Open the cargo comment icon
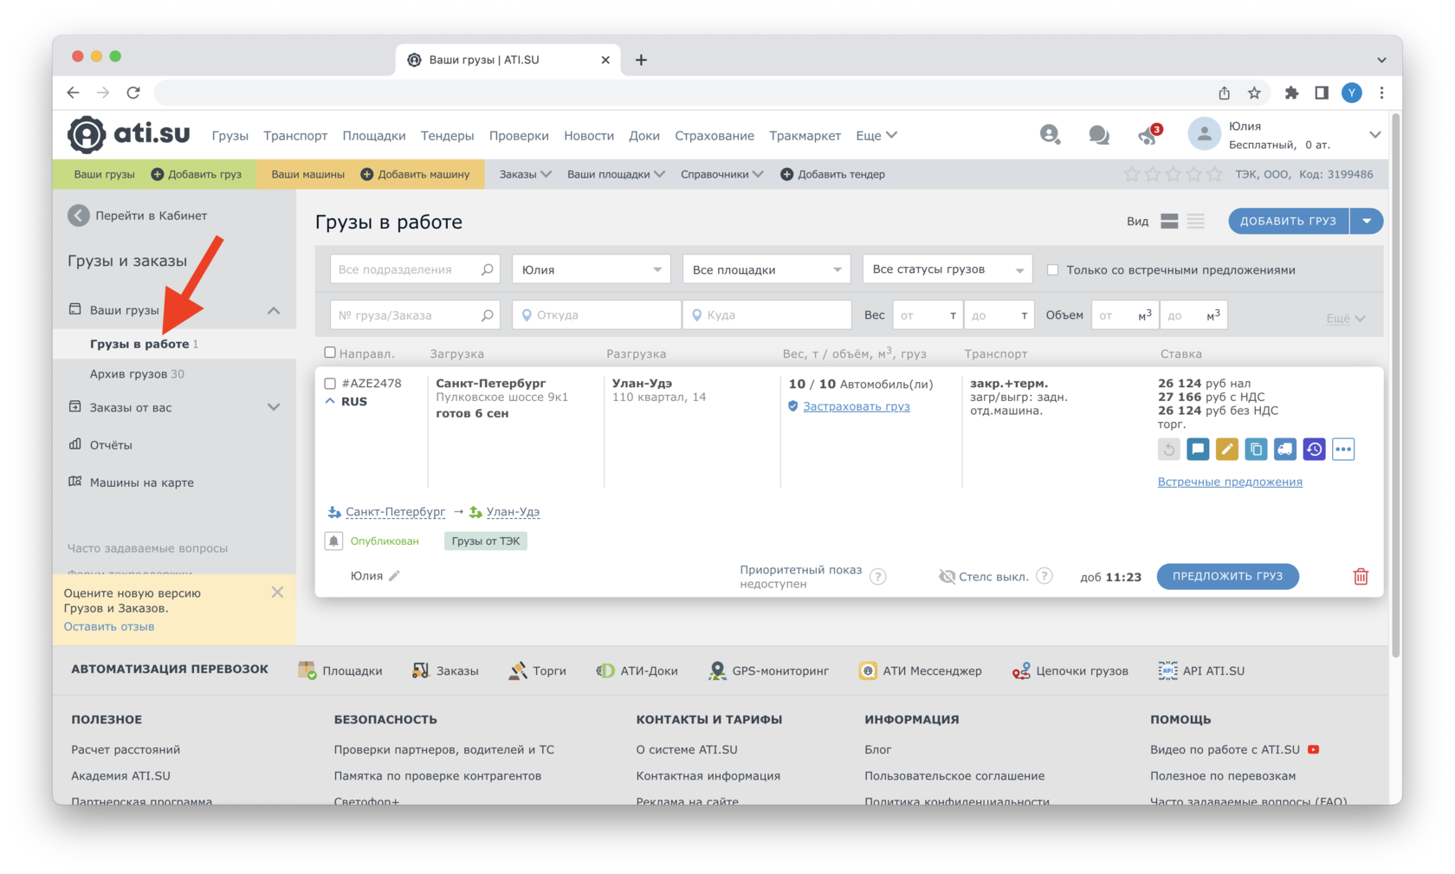This screenshot has width=1455, height=874. coord(1198,449)
